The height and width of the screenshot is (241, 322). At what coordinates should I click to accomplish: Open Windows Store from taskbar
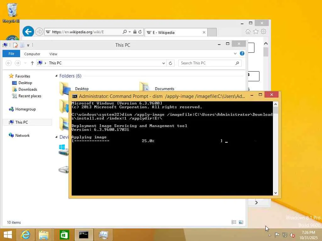64,235
